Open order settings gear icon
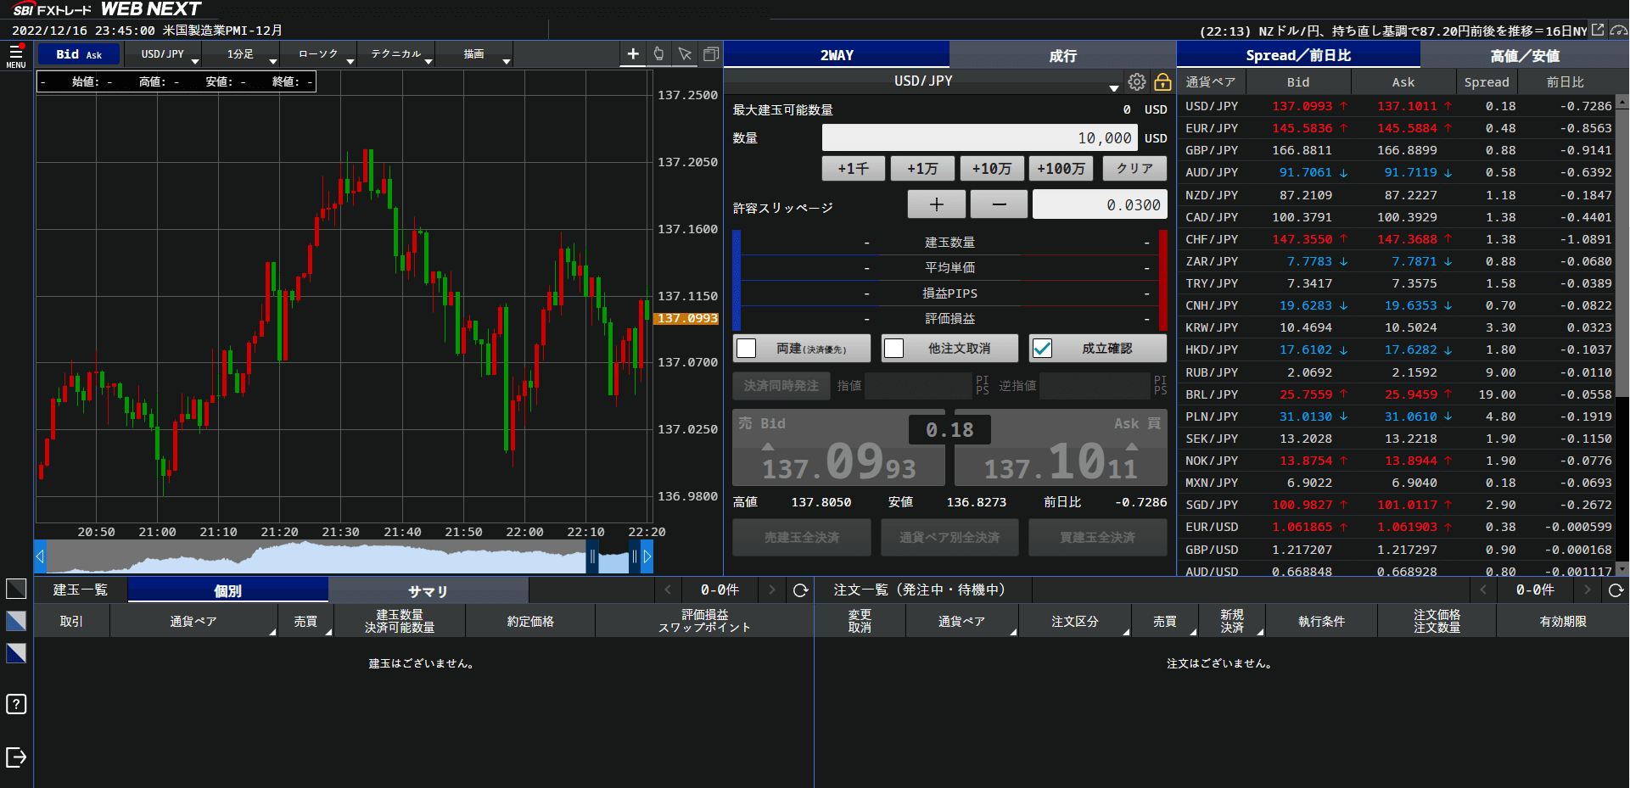The height and width of the screenshot is (788, 1630). [x=1137, y=81]
